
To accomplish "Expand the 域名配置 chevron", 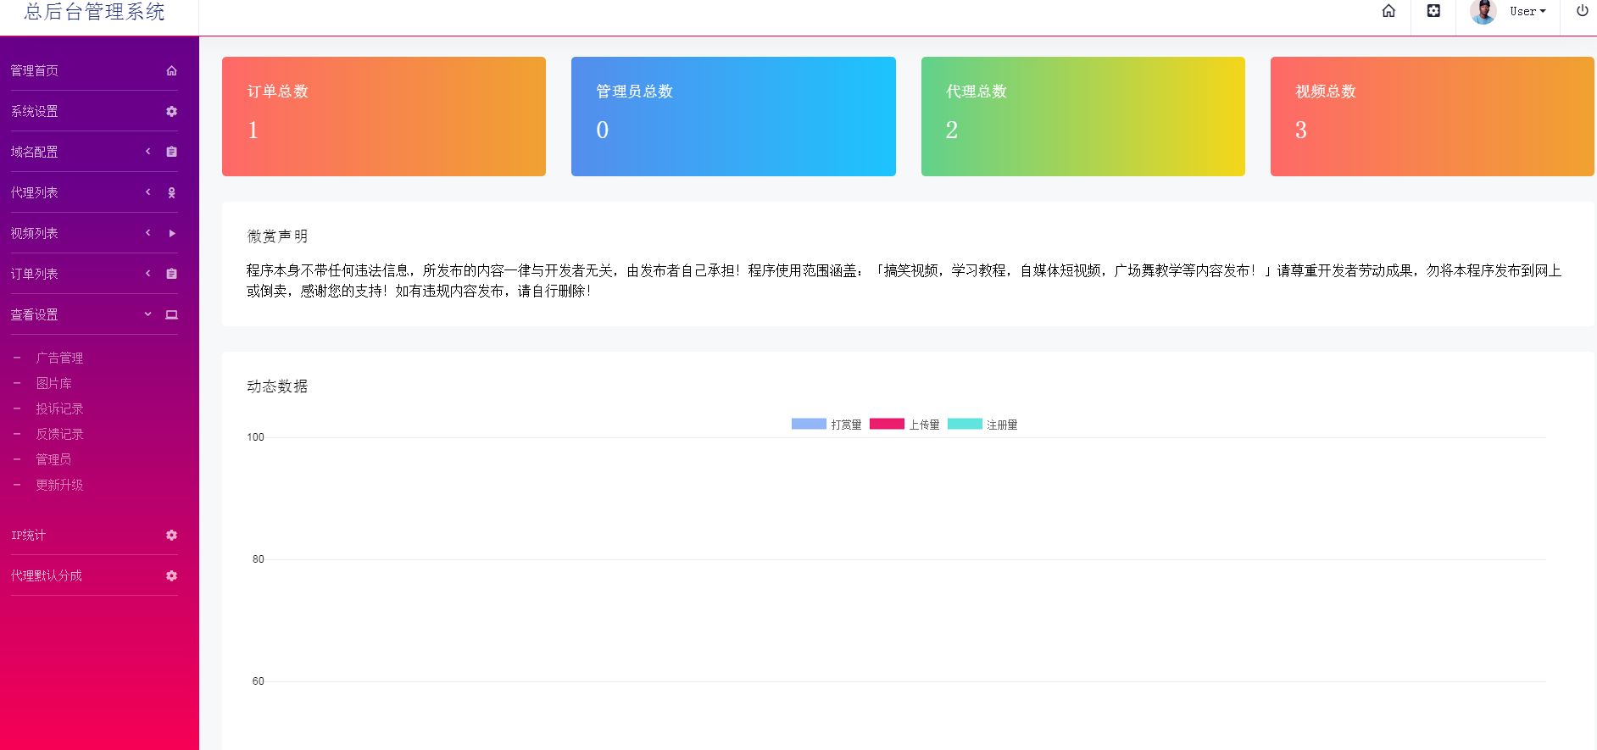I will [x=147, y=152].
